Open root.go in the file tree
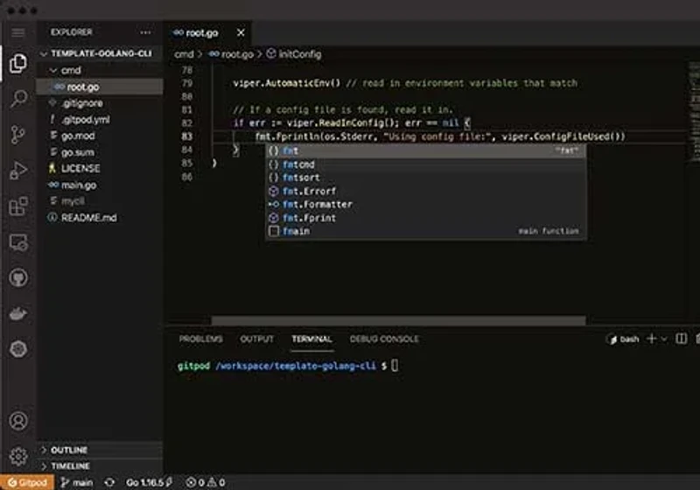Viewport: 700px width, 490px height. (100, 87)
